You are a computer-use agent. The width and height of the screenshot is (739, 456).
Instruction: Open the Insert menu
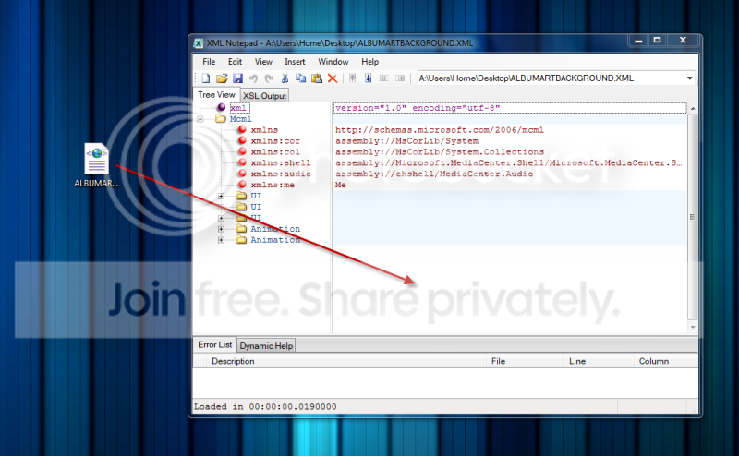[295, 62]
